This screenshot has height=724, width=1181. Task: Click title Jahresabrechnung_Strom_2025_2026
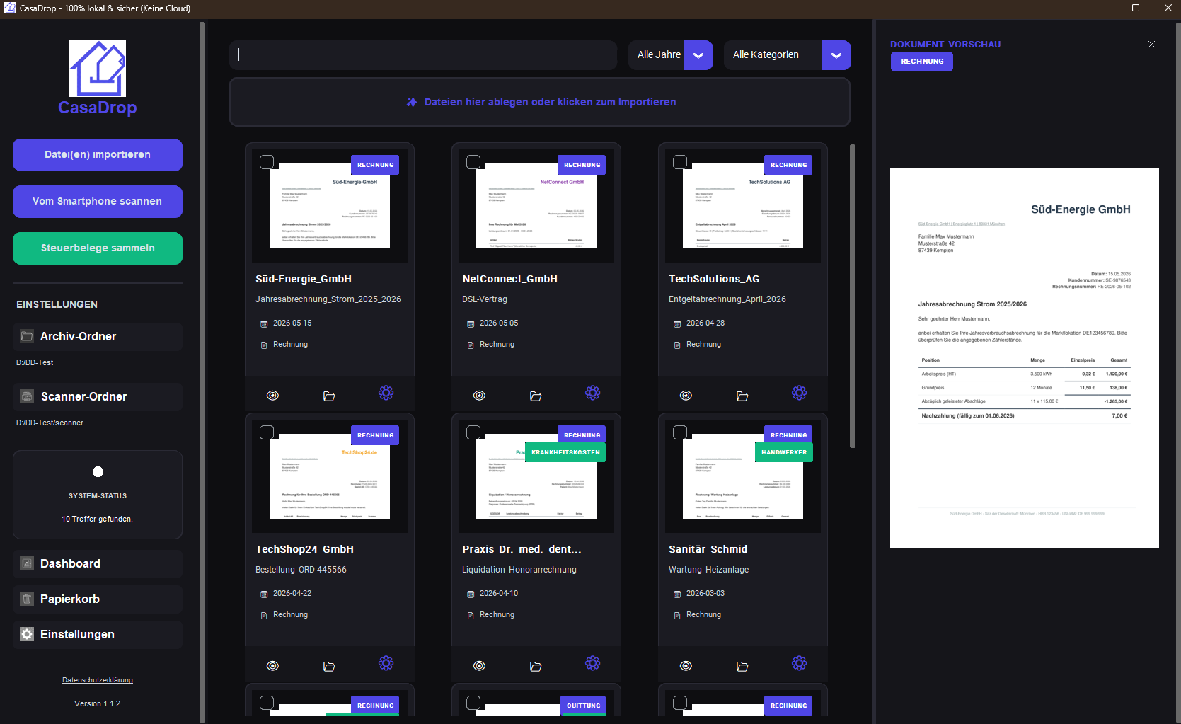point(328,299)
